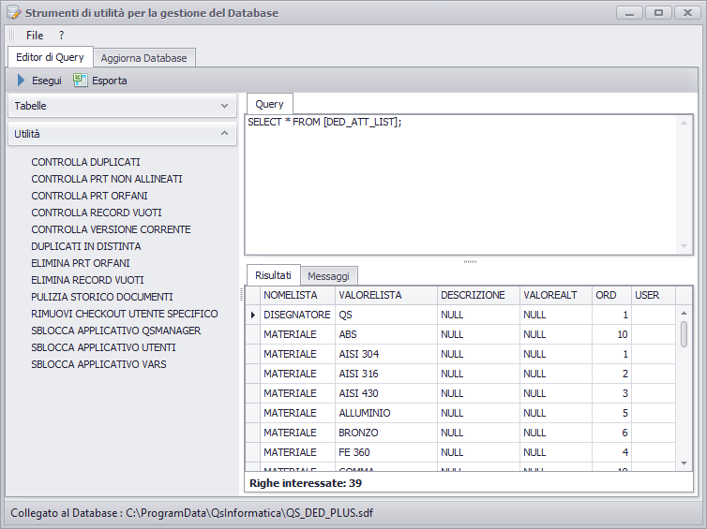Switch to the Messaggi tab
Image resolution: width=707 pixels, height=529 pixels.
[329, 276]
